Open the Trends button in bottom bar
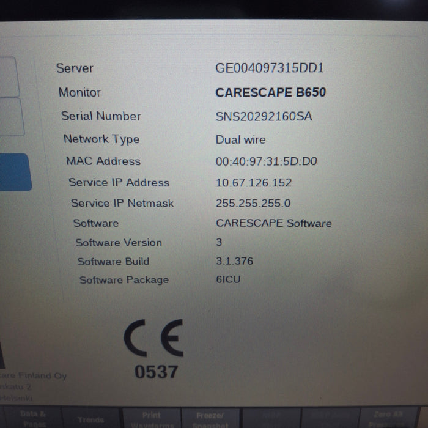Image resolution: width=428 pixels, height=428 pixels. click(x=91, y=418)
